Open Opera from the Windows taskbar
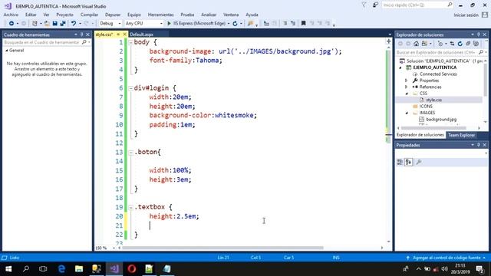Screen dimensions: 491x276 (132, 269)
